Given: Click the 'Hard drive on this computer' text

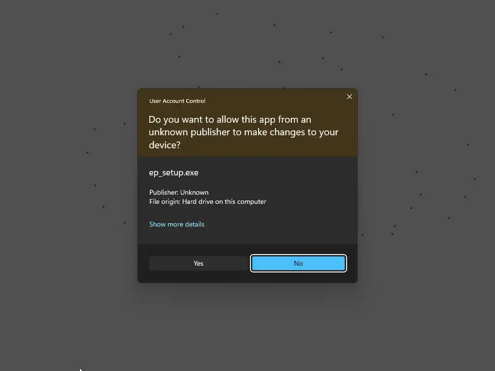Looking at the screenshot, I should [x=224, y=201].
